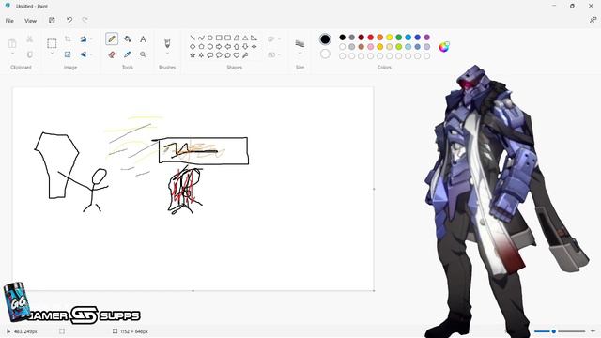Click the Rotate image icon
This screenshot has height=338, width=601.
tap(84, 39)
